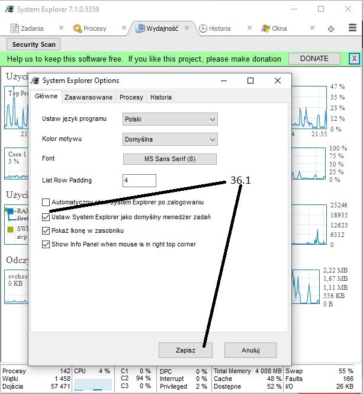Click the MS Sans Serif (8) font button

(x=170, y=159)
